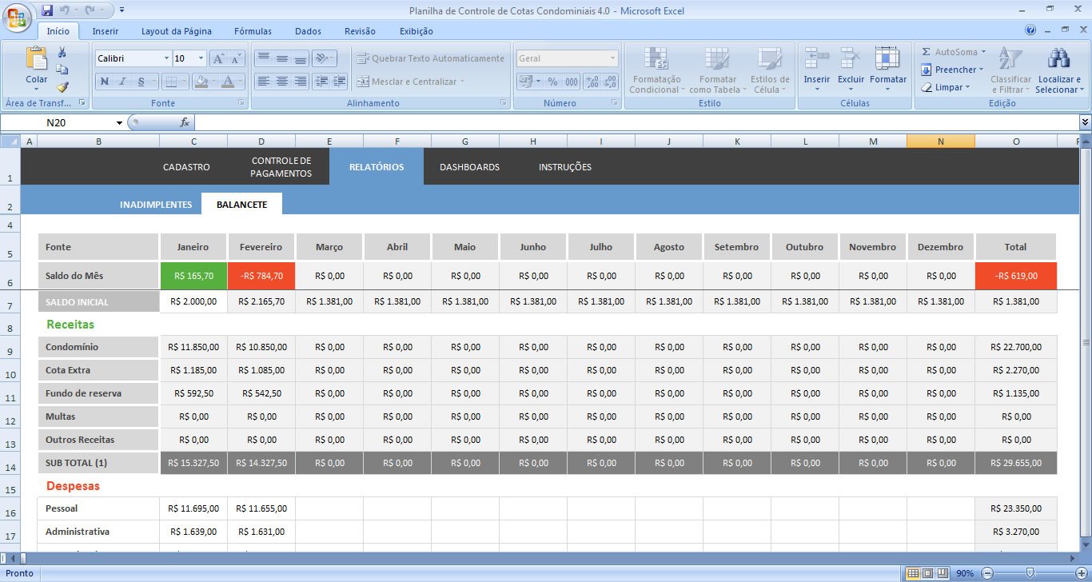This screenshot has width=1092, height=582.
Task: Copy selection icon in clipboard group
Action: point(62,70)
